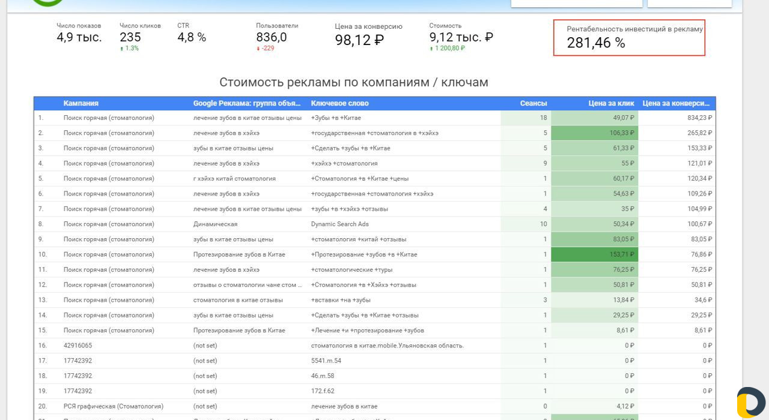Screen dimensions: 769x420
Task: Click the dark green 153,71 ₽ cell
Action: 594,254
